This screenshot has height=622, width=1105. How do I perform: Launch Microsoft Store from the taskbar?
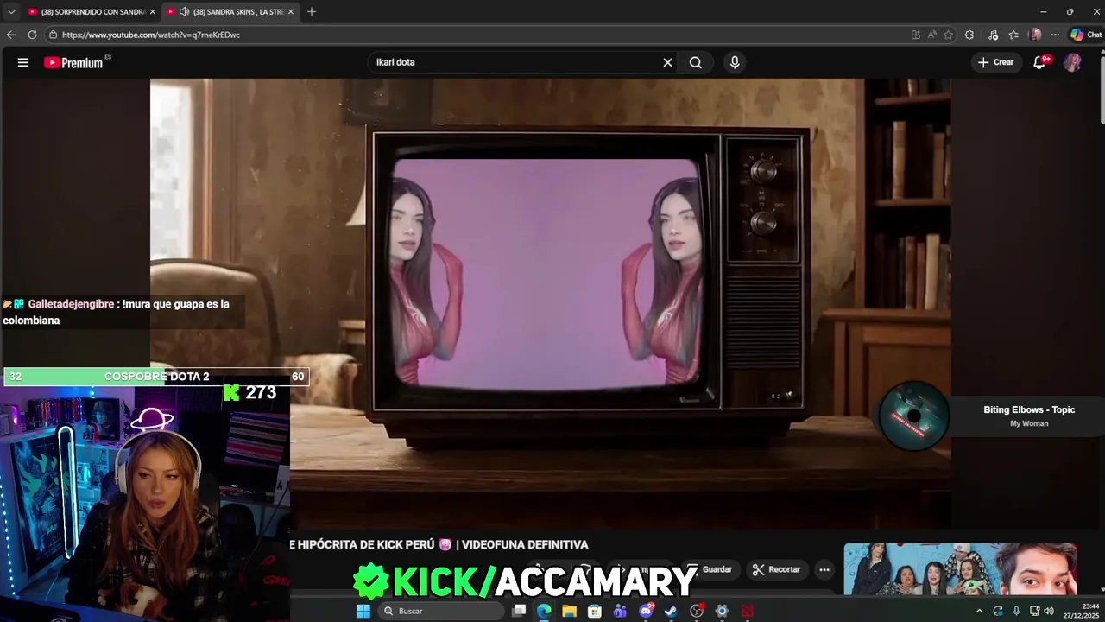coord(595,611)
